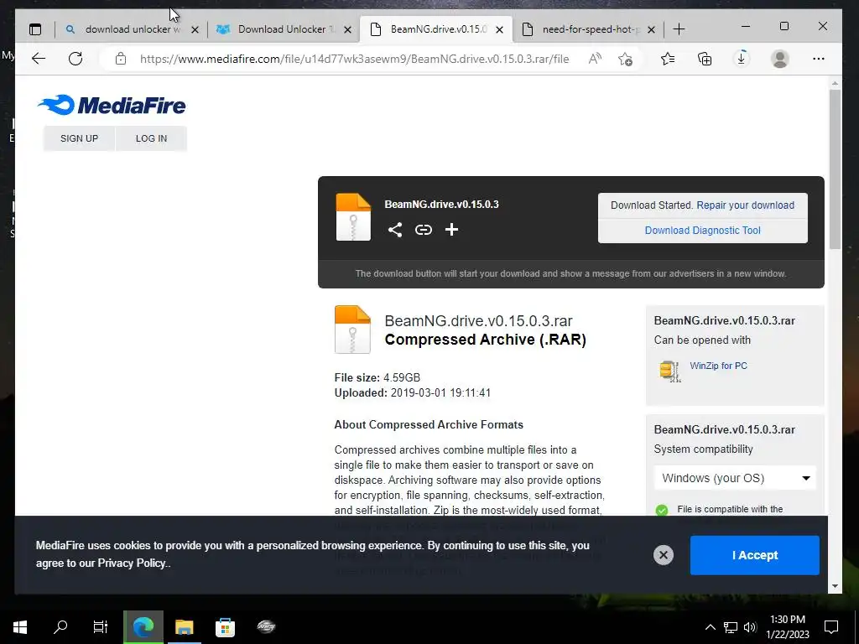The image size is (859, 644).
Task: Click the orange archive file icon in header
Action: [353, 217]
